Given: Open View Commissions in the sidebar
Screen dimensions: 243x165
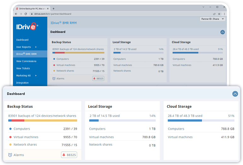Looking at the screenshot, I should 26,61.
